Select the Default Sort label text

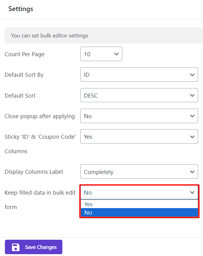(20, 95)
